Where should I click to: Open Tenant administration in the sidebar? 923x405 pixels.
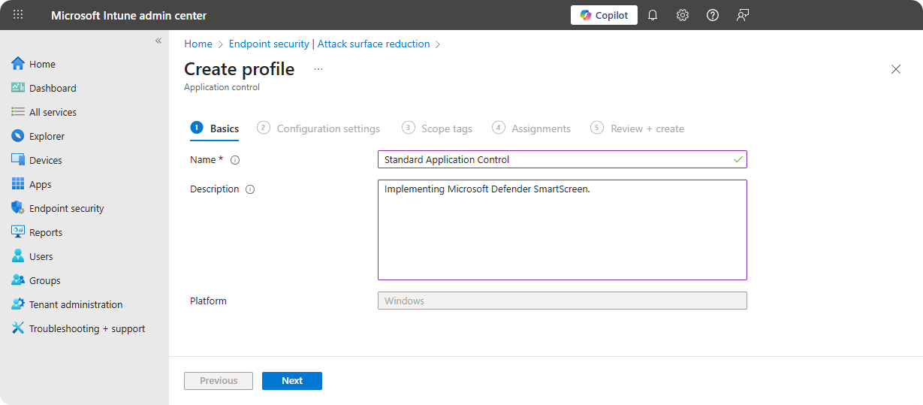75,304
